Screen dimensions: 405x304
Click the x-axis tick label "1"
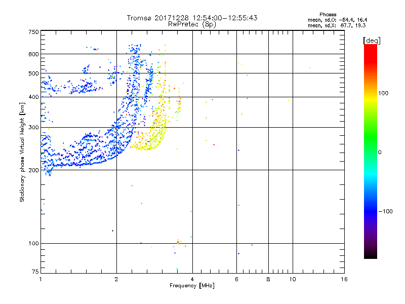40,279
